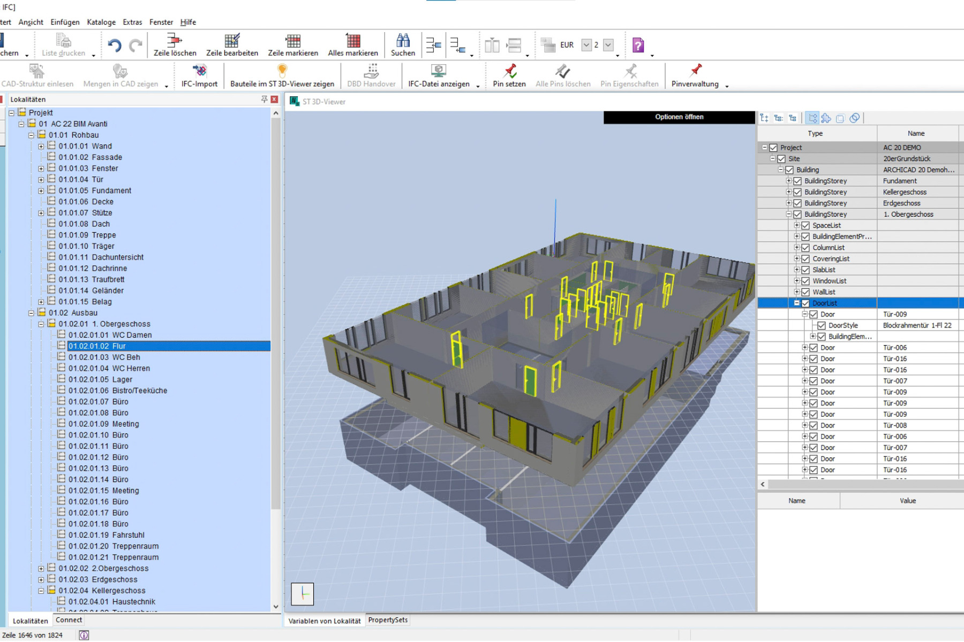
Task: Click the Suchen binoculars icon
Action: coord(403,42)
